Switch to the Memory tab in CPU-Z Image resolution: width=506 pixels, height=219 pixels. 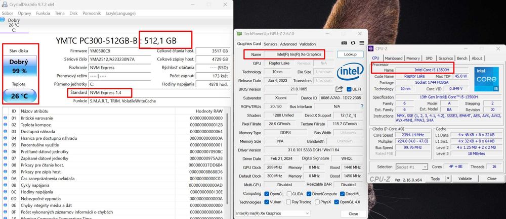(x=413, y=59)
